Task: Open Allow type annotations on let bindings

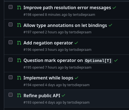Action: tap(65, 25)
